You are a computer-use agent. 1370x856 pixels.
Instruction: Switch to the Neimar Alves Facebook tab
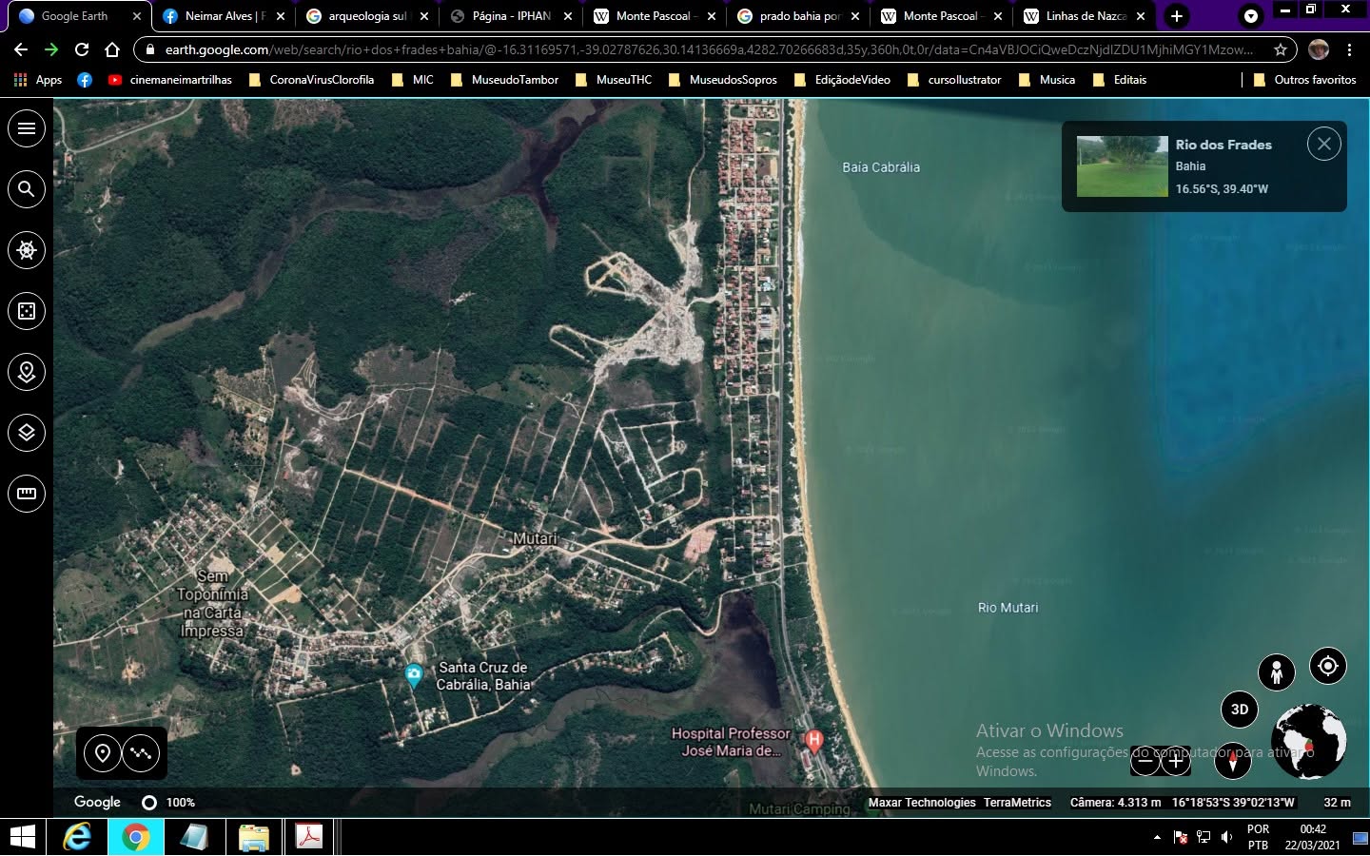pos(223,16)
